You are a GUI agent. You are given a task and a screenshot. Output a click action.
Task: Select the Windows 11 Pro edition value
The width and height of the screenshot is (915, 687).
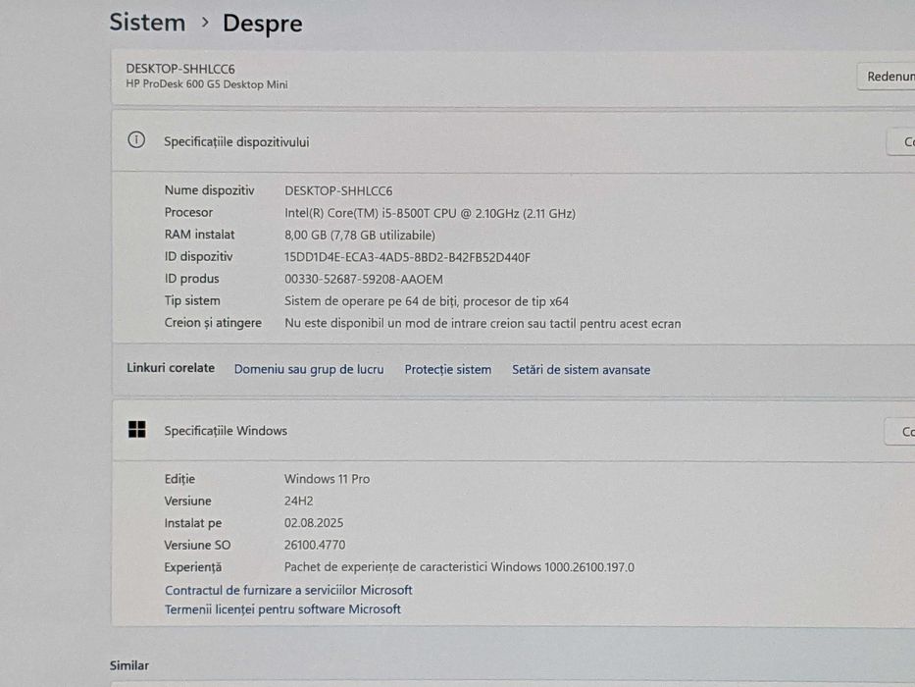pos(327,479)
